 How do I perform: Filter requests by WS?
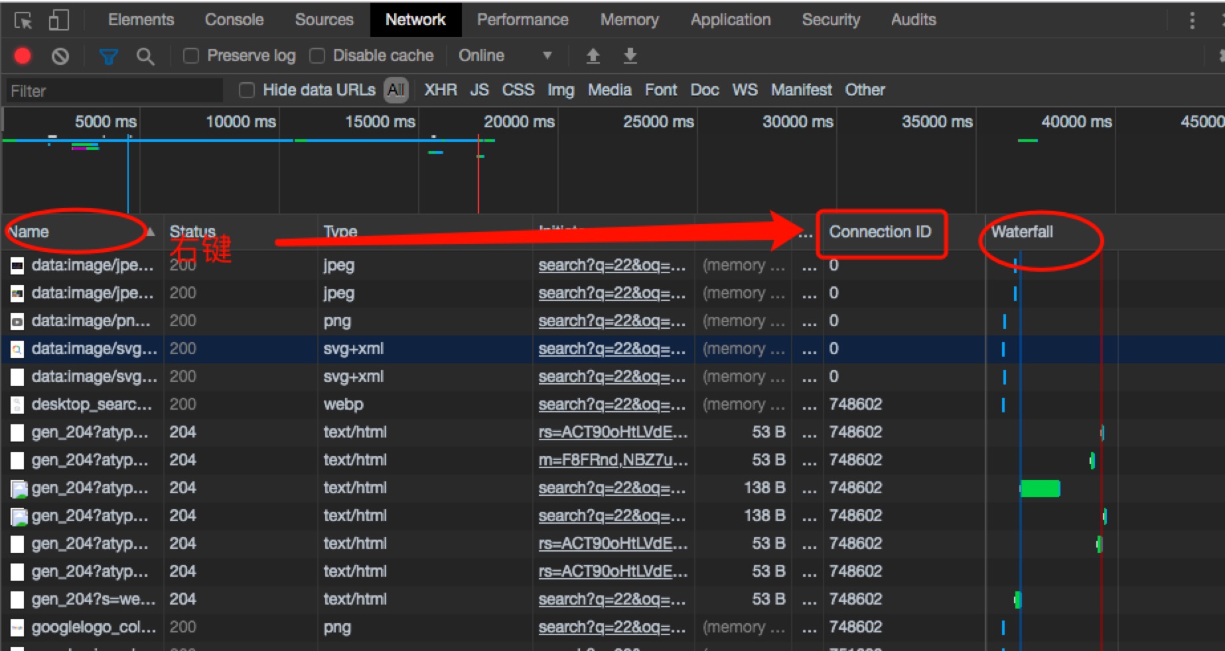coord(745,89)
